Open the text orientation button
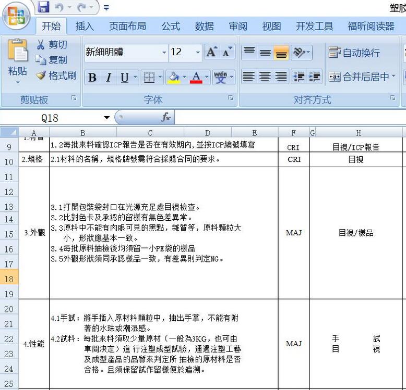 pos(302,53)
